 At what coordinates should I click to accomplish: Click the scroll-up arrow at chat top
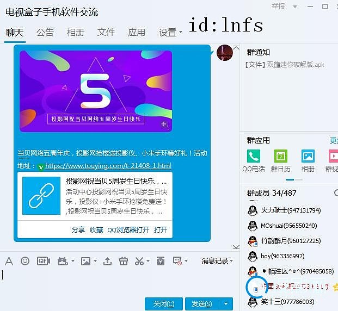click(x=236, y=47)
